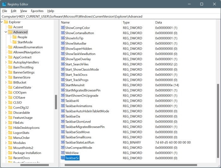The width and height of the screenshot is (221, 168).
Task: Collapse the Advanced key in the tree
Action: [6, 32]
